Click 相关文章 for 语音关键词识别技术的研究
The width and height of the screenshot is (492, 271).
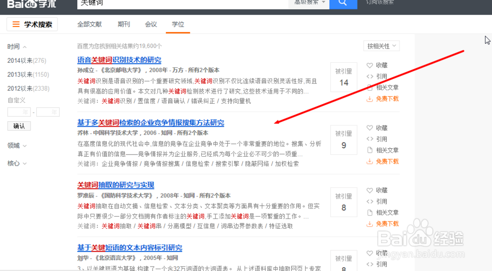pyautogui.click(x=387, y=87)
